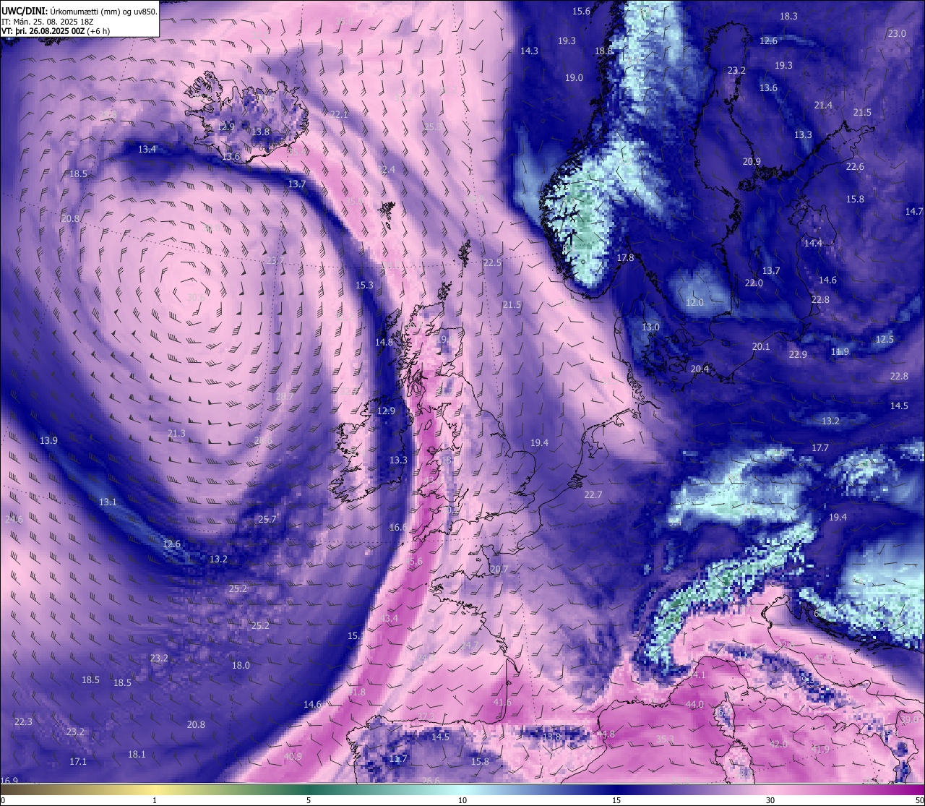Click the map value 18.1
925x806 pixels.
pyautogui.click(x=137, y=754)
